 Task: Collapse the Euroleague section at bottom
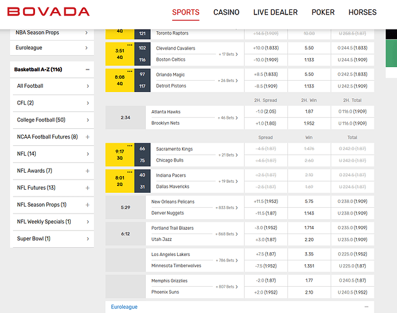[368, 307]
